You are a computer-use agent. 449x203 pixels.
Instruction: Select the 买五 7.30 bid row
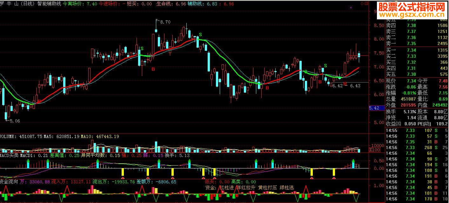pyautogui.click(x=417, y=74)
